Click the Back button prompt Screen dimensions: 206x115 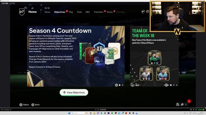point(35,105)
